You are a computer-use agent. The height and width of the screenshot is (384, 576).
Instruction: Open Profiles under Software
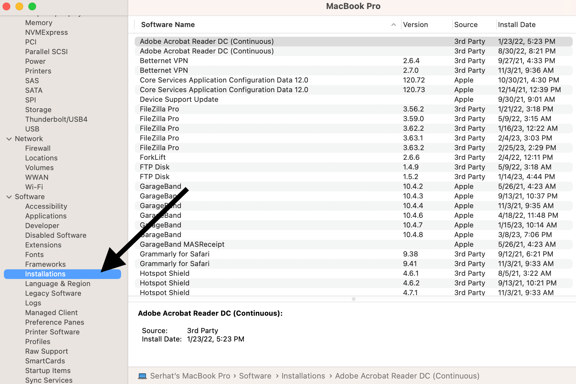pyautogui.click(x=38, y=342)
